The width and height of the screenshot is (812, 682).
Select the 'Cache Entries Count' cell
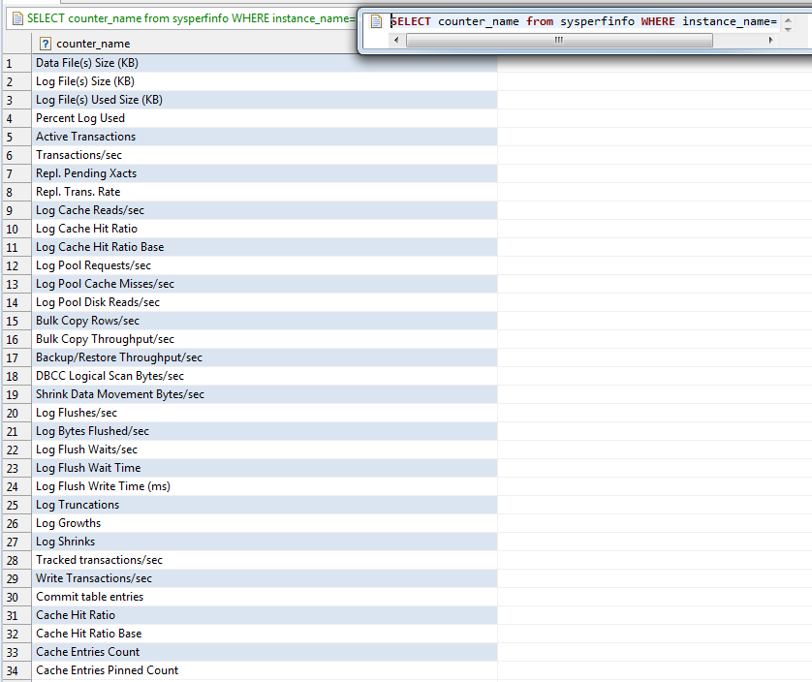pos(265,651)
